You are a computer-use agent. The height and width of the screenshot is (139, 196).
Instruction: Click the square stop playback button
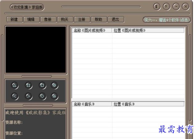coord(42,86)
